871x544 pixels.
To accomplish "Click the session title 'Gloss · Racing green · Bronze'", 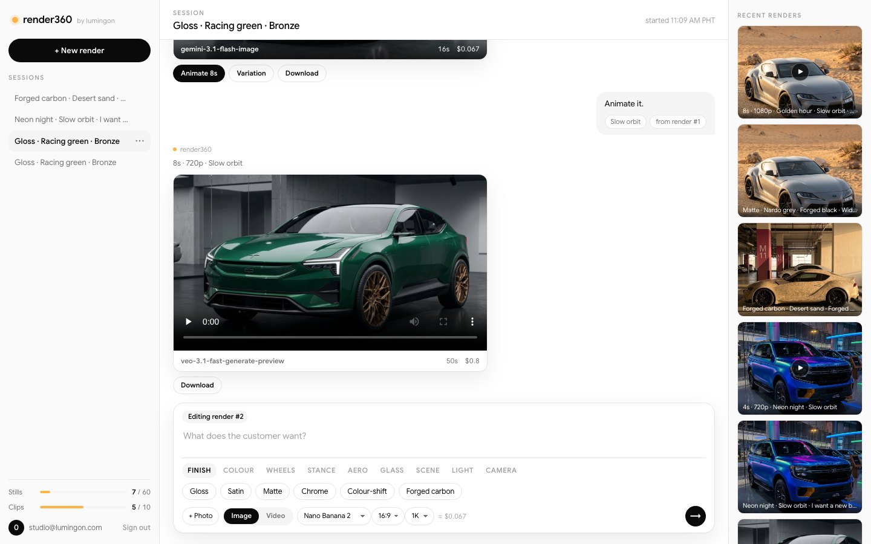I will click(236, 25).
